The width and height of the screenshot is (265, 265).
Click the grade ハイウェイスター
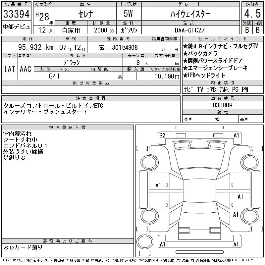(x=190, y=14)
